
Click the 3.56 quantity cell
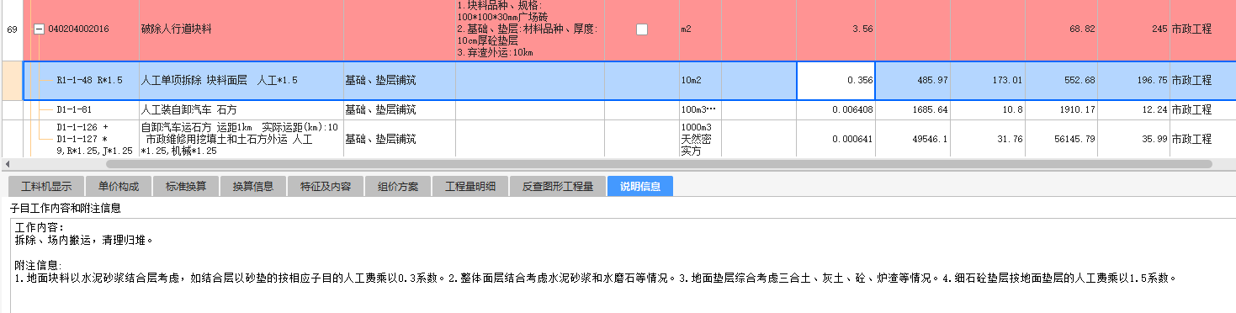[x=835, y=29]
